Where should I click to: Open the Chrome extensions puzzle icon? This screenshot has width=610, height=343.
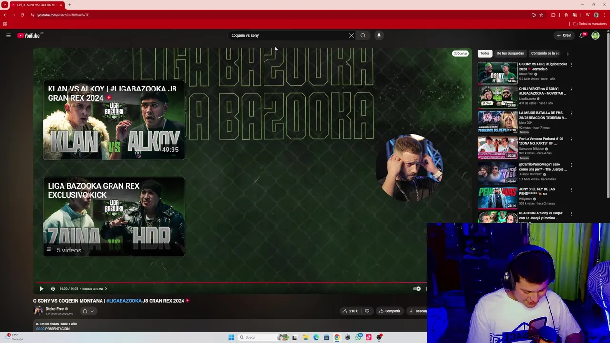click(x=553, y=15)
